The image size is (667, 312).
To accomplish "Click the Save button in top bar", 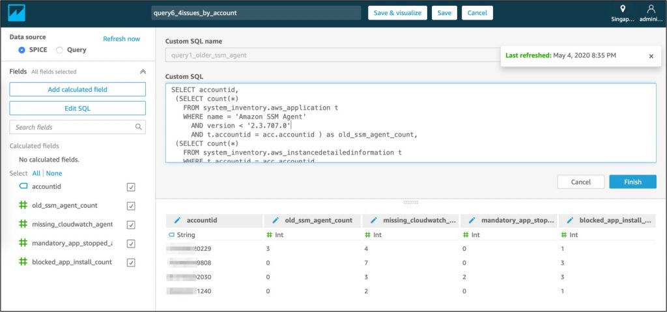I will 444,13.
